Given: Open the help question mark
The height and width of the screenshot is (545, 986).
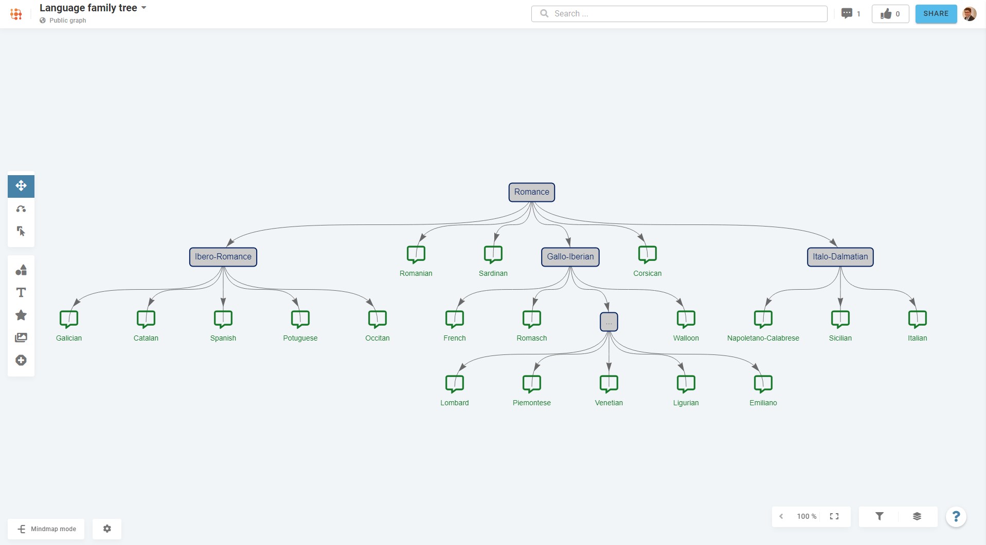Looking at the screenshot, I should coord(956,516).
